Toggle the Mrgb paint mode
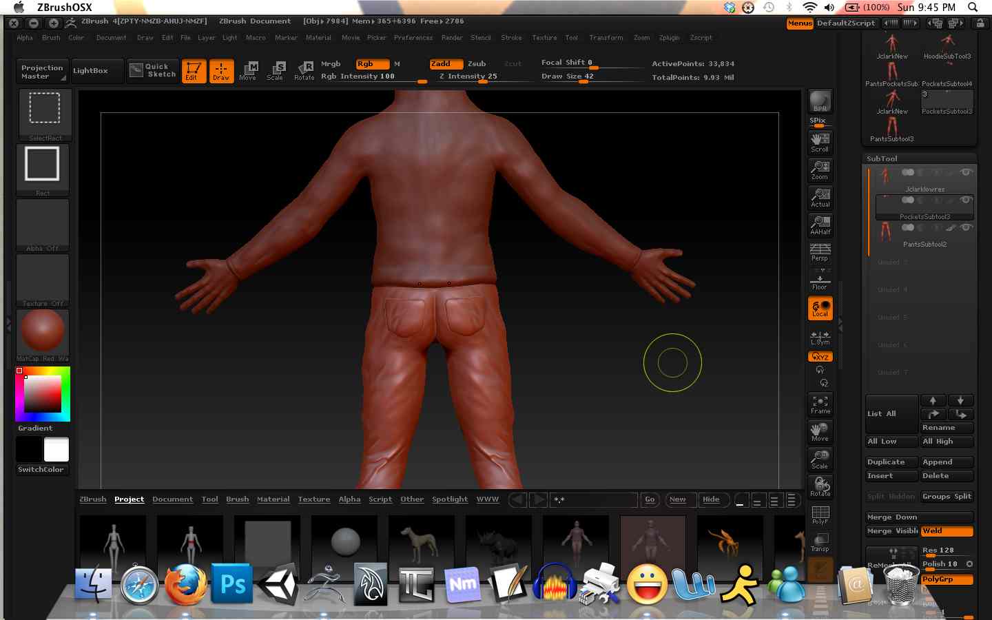Image resolution: width=992 pixels, height=620 pixels. pos(331,63)
